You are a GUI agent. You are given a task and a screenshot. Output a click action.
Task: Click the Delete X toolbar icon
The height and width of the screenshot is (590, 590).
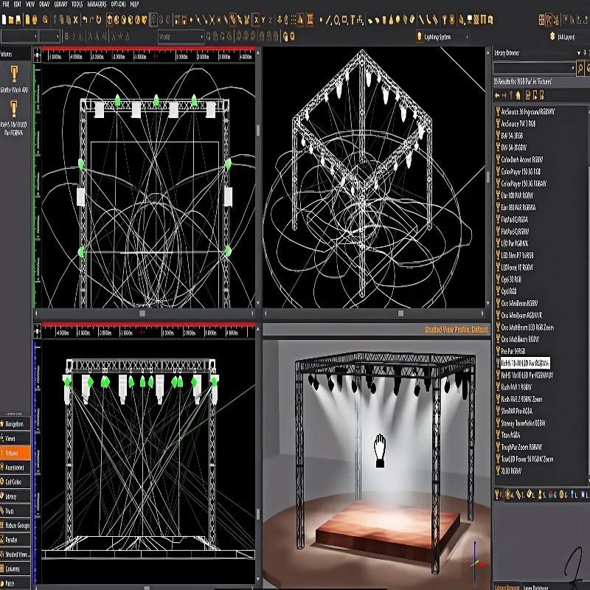tap(75, 20)
